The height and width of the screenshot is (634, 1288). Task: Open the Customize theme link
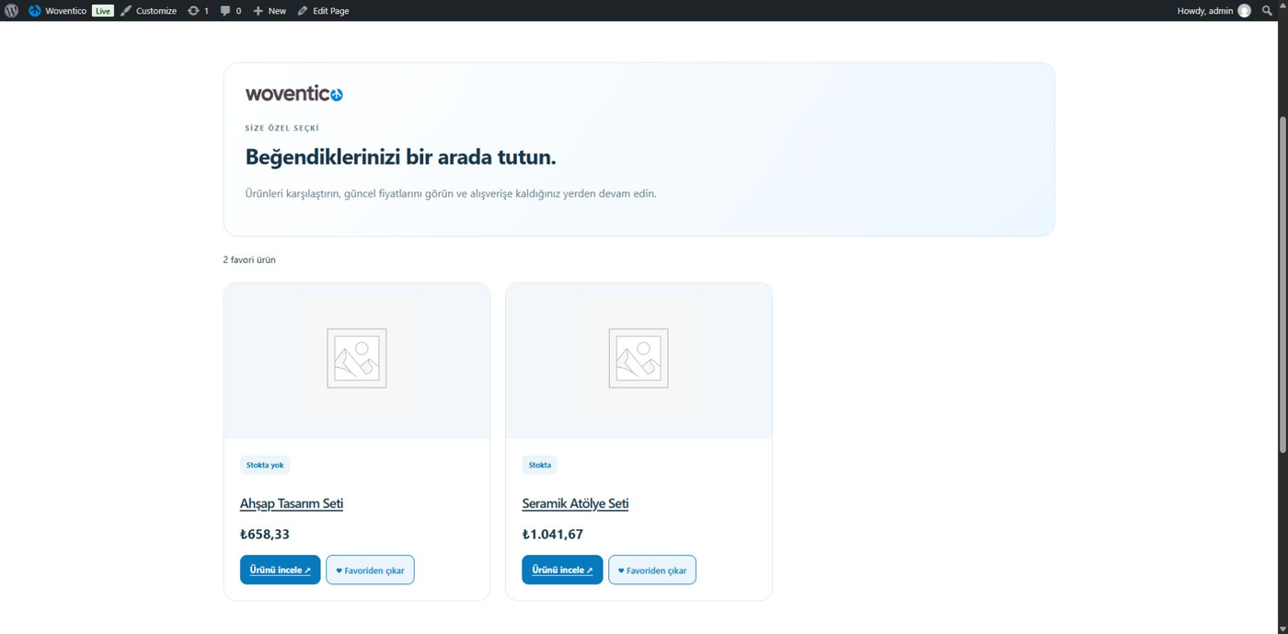click(148, 11)
